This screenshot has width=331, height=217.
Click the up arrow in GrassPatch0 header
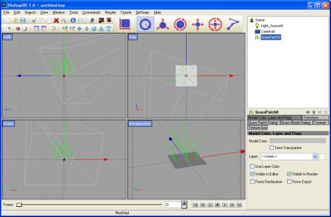(x=314, y=112)
